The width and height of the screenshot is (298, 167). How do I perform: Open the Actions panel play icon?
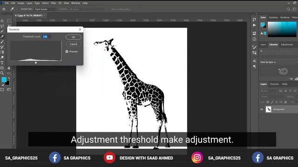pos(254,25)
